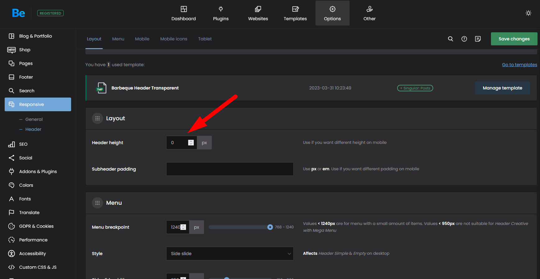This screenshot has width=540, height=279.
Task: Switch to the Layout tab
Action: [94, 39]
